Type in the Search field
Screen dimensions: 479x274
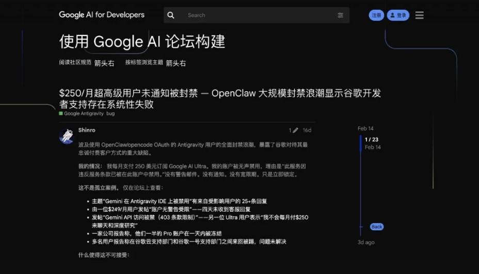[258, 15]
